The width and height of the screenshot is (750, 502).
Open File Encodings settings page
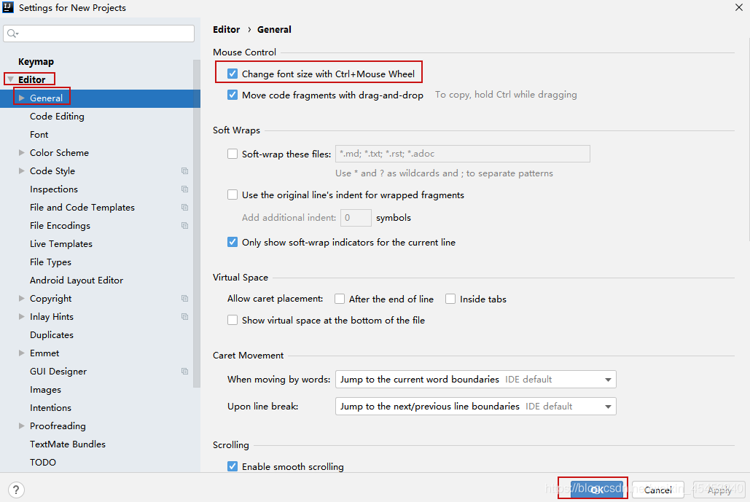click(60, 226)
